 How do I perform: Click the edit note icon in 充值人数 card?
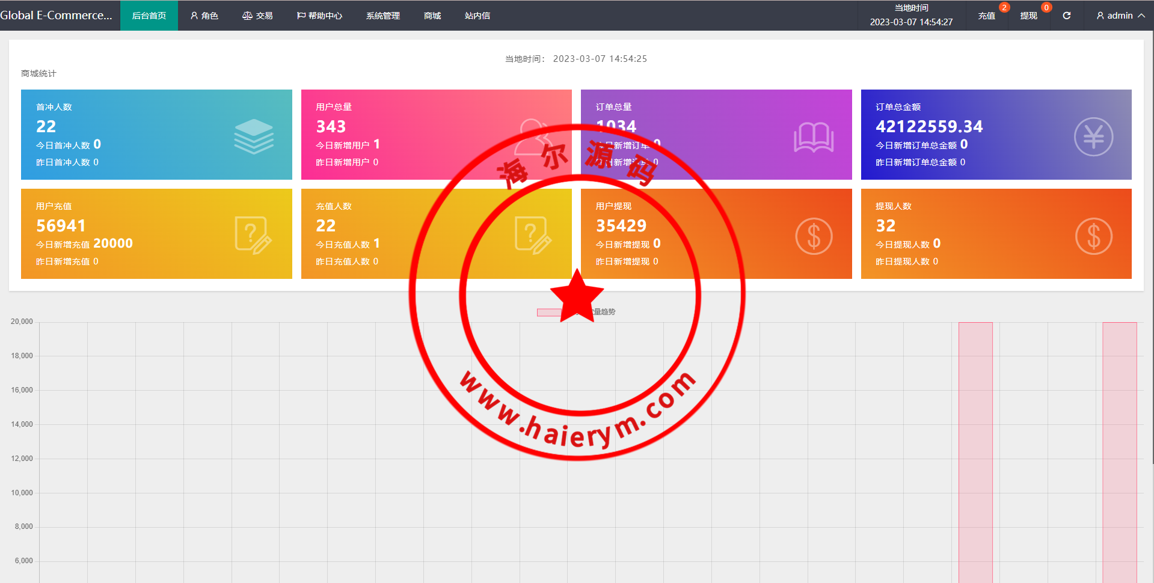coord(532,236)
